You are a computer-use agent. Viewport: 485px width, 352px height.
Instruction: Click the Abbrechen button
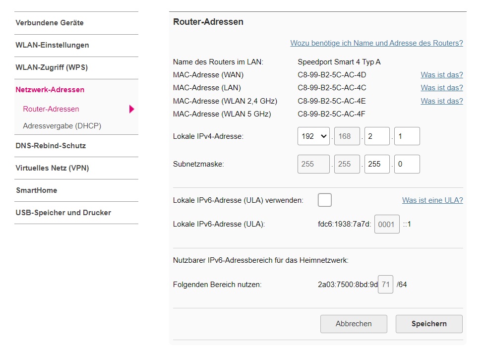point(354,324)
